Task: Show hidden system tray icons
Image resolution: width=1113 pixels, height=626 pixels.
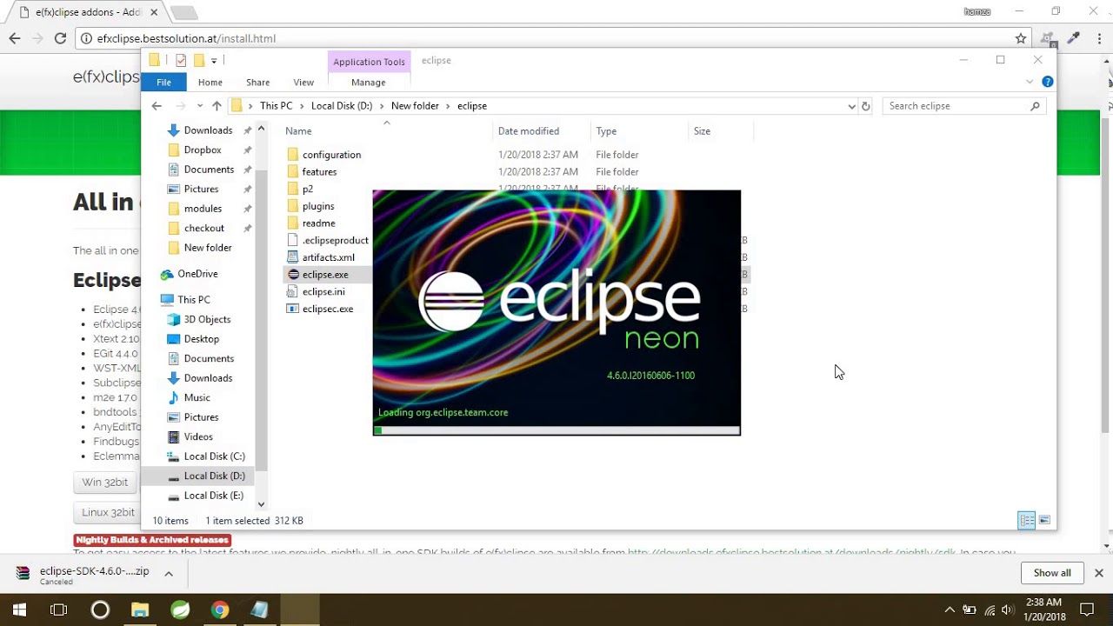Action: pyautogui.click(x=950, y=610)
